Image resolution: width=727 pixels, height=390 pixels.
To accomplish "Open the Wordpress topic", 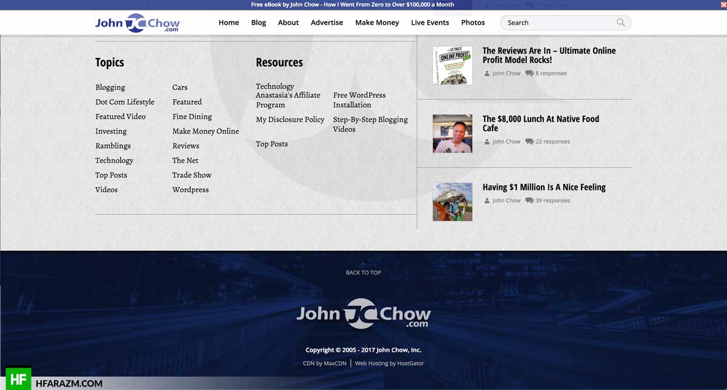I will (x=190, y=189).
